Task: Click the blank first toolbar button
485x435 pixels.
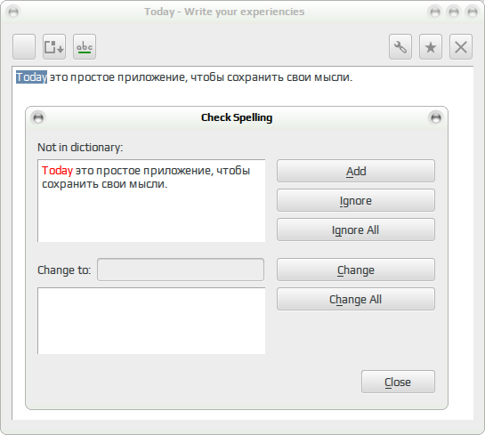Action: [24, 46]
